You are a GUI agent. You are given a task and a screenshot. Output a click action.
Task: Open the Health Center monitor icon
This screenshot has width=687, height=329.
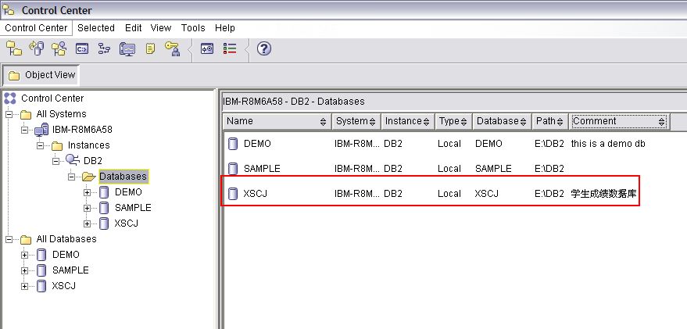(x=127, y=48)
